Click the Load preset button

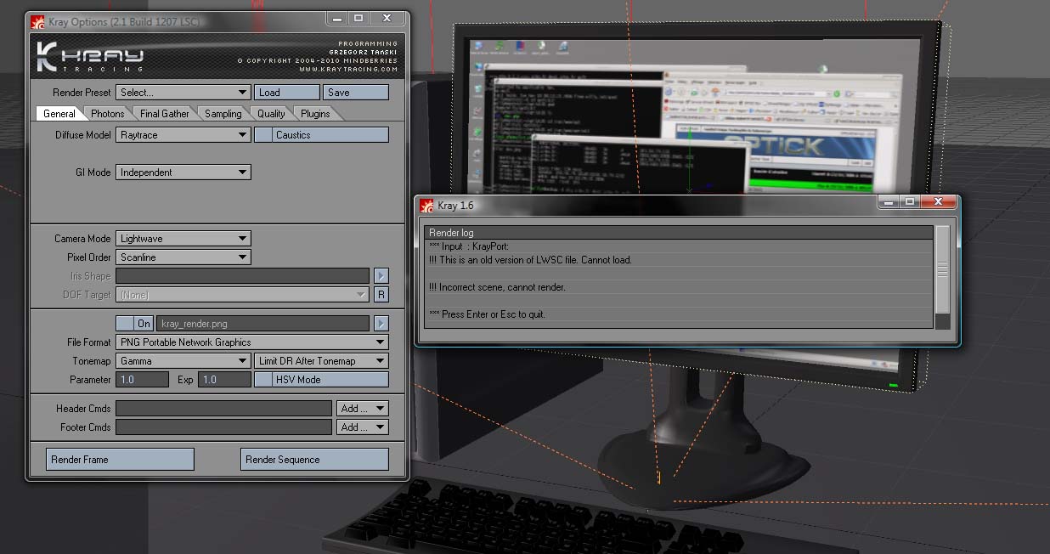pyautogui.click(x=287, y=93)
